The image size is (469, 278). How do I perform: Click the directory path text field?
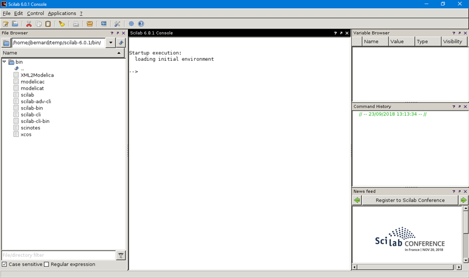(x=58, y=43)
